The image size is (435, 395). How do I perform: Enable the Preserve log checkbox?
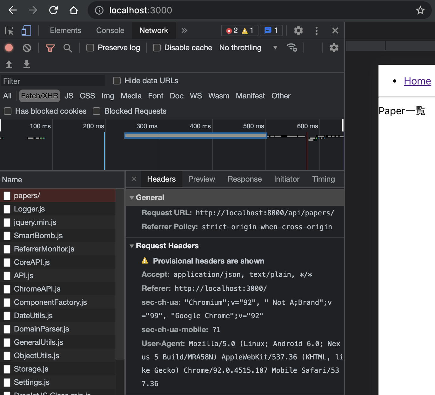[90, 48]
